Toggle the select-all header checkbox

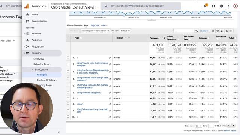click(x=68, y=38)
